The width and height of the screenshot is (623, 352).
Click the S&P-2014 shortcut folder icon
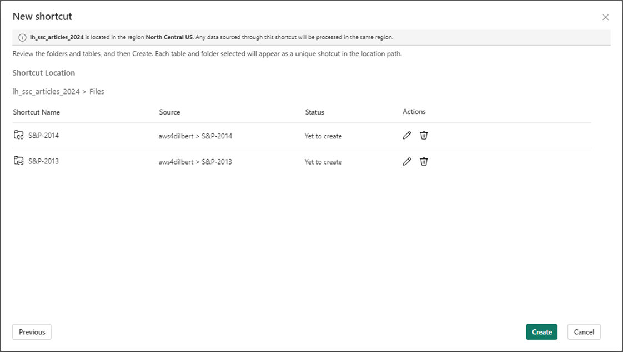pyautogui.click(x=19, y=135)
